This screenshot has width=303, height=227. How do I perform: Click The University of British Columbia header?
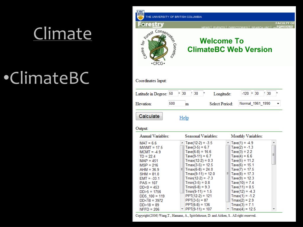pyautogui.click(x=173, y=17)
